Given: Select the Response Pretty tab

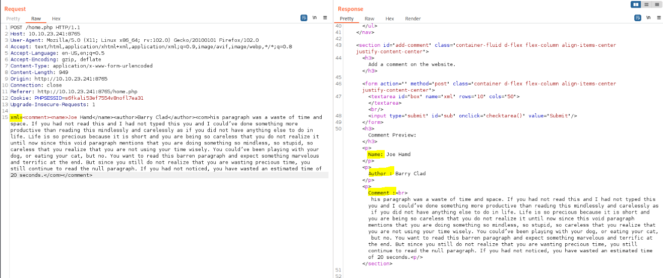Looking at the screenshot, I should [347, 19].
